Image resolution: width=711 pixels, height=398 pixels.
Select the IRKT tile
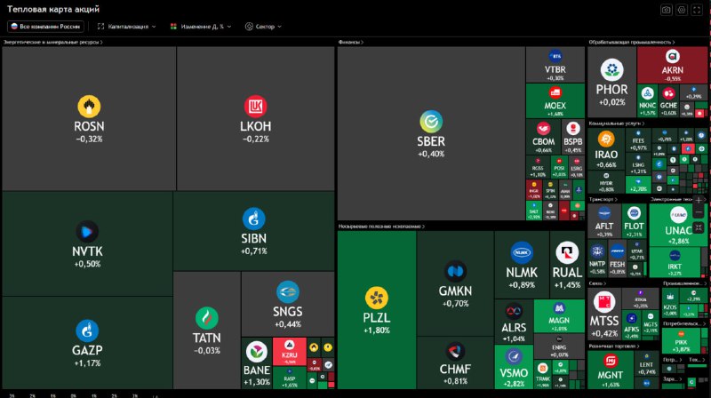675,262
